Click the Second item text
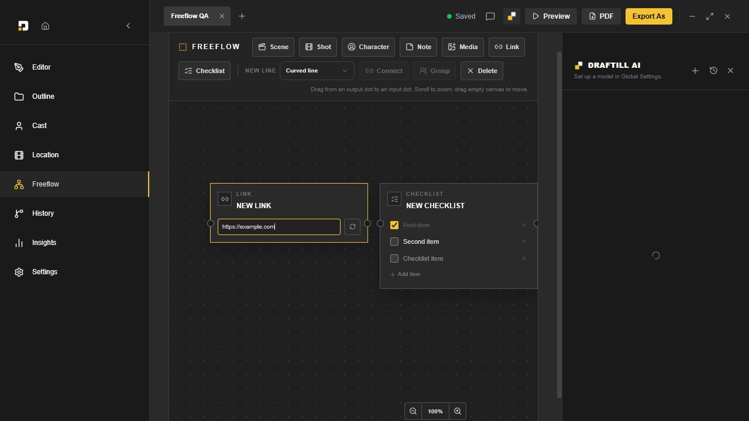 421,241
